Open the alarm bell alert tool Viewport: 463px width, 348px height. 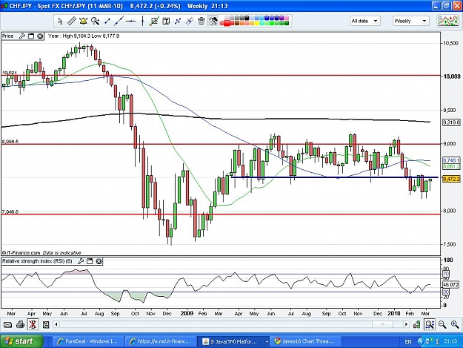pos(83,21)
